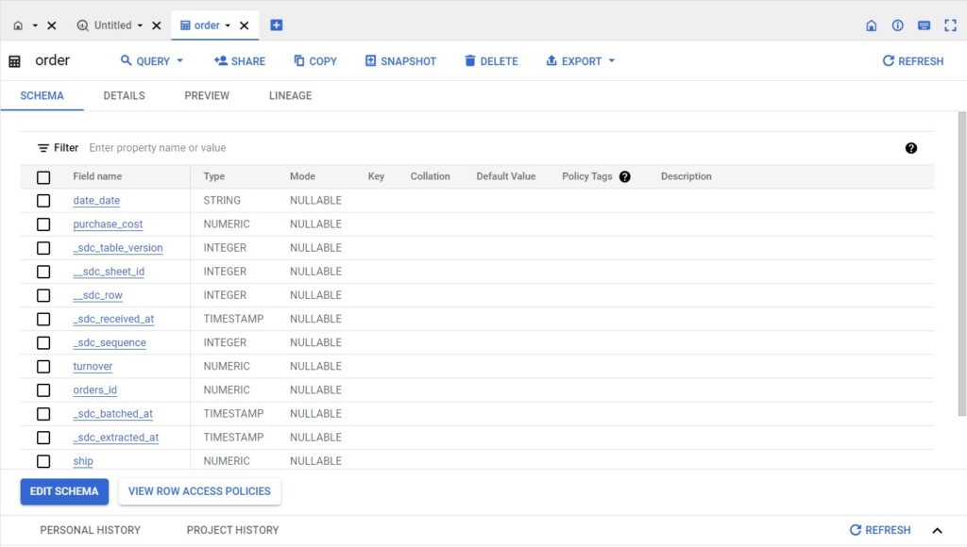
Task: Open the order tab dropdown arrow
Action: 228,25
